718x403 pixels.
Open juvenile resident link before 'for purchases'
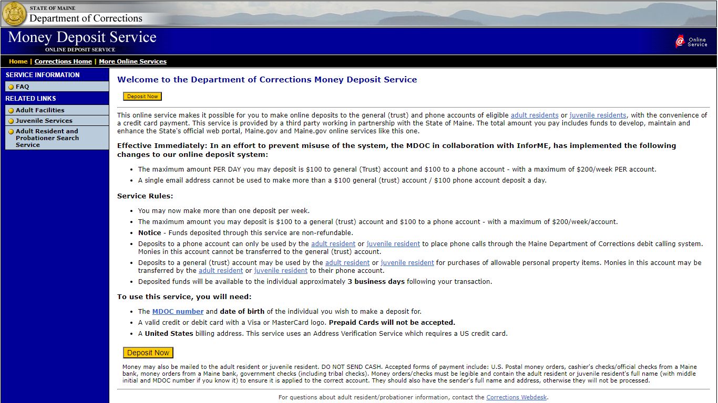tap(407, 263)
